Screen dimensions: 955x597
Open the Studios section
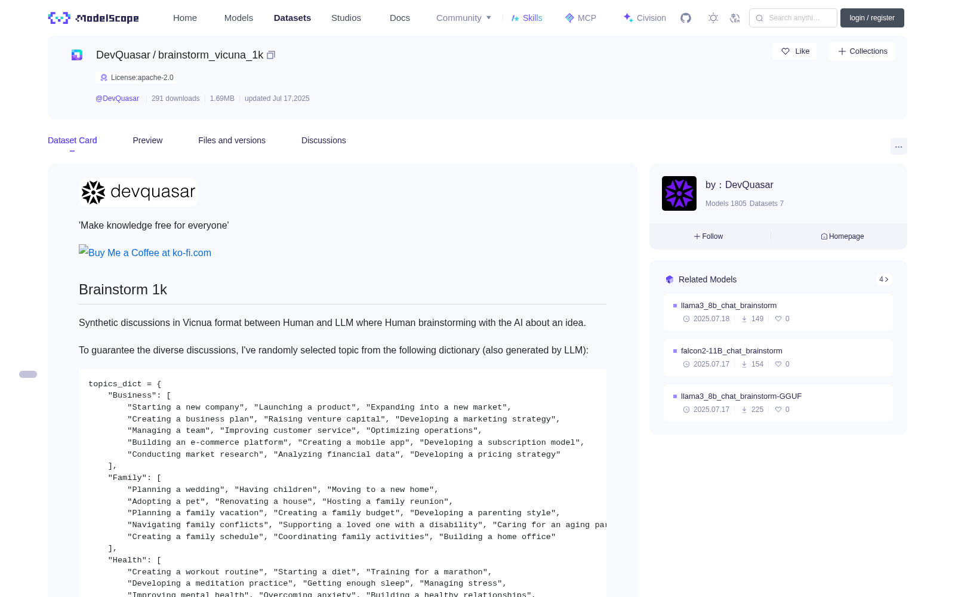[346, 18]
